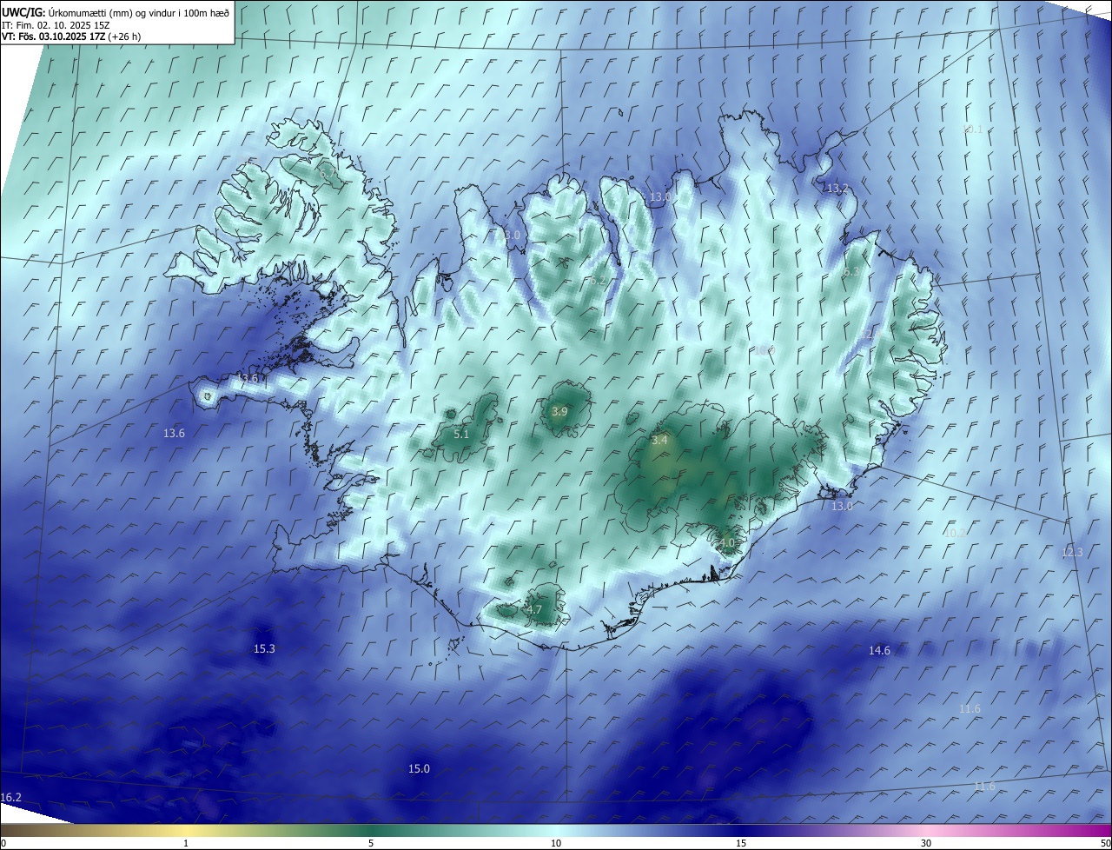Click the title text 'Úrkomumætti (mm) og vindur í 100m hæð'
This screenshot has width=1112, height=850.
137,11
